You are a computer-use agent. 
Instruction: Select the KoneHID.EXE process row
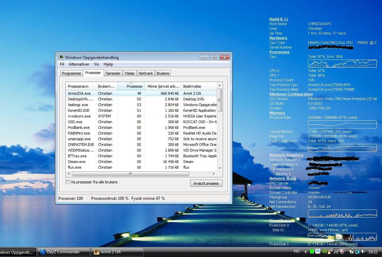pos(141,110)
